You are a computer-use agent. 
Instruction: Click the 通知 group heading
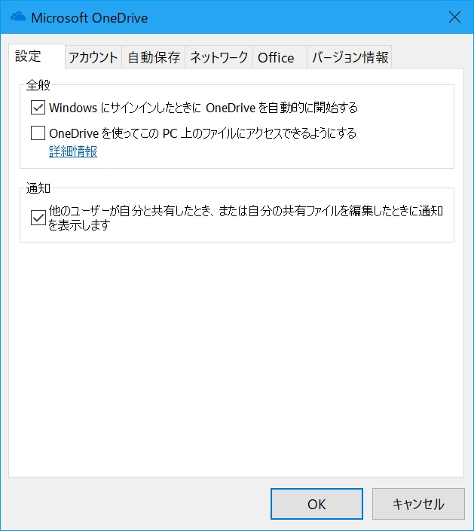click(38, 188)
